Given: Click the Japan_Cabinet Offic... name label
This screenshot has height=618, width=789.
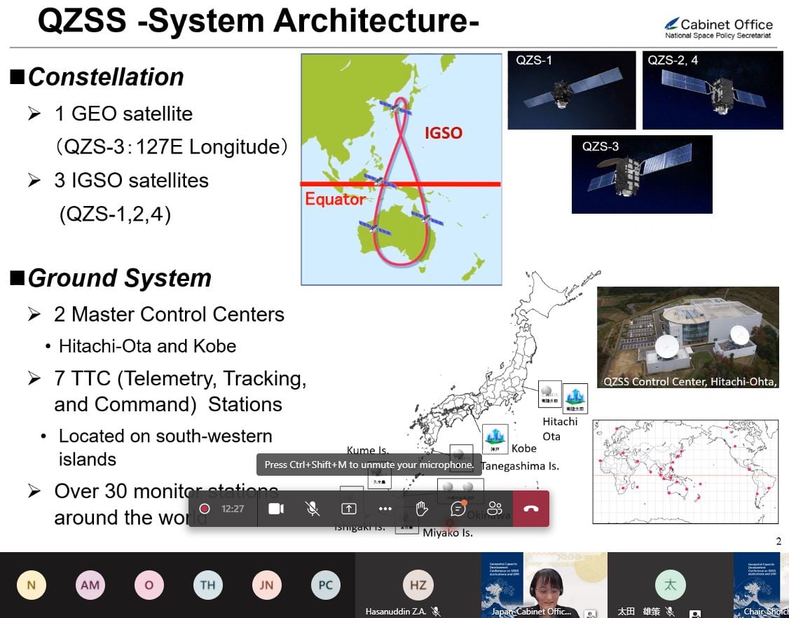Looking at the screenshot, I should (531, 612).
